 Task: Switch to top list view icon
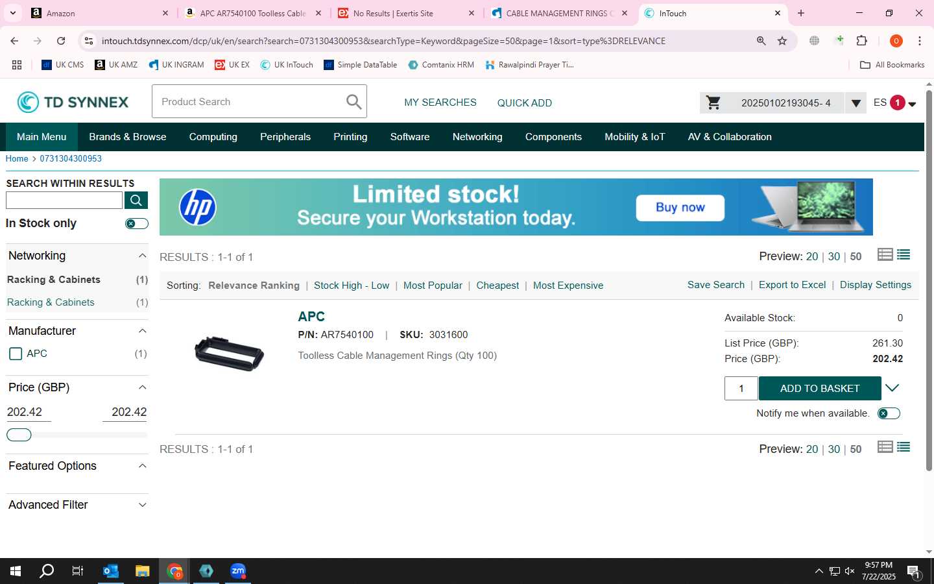904,254
